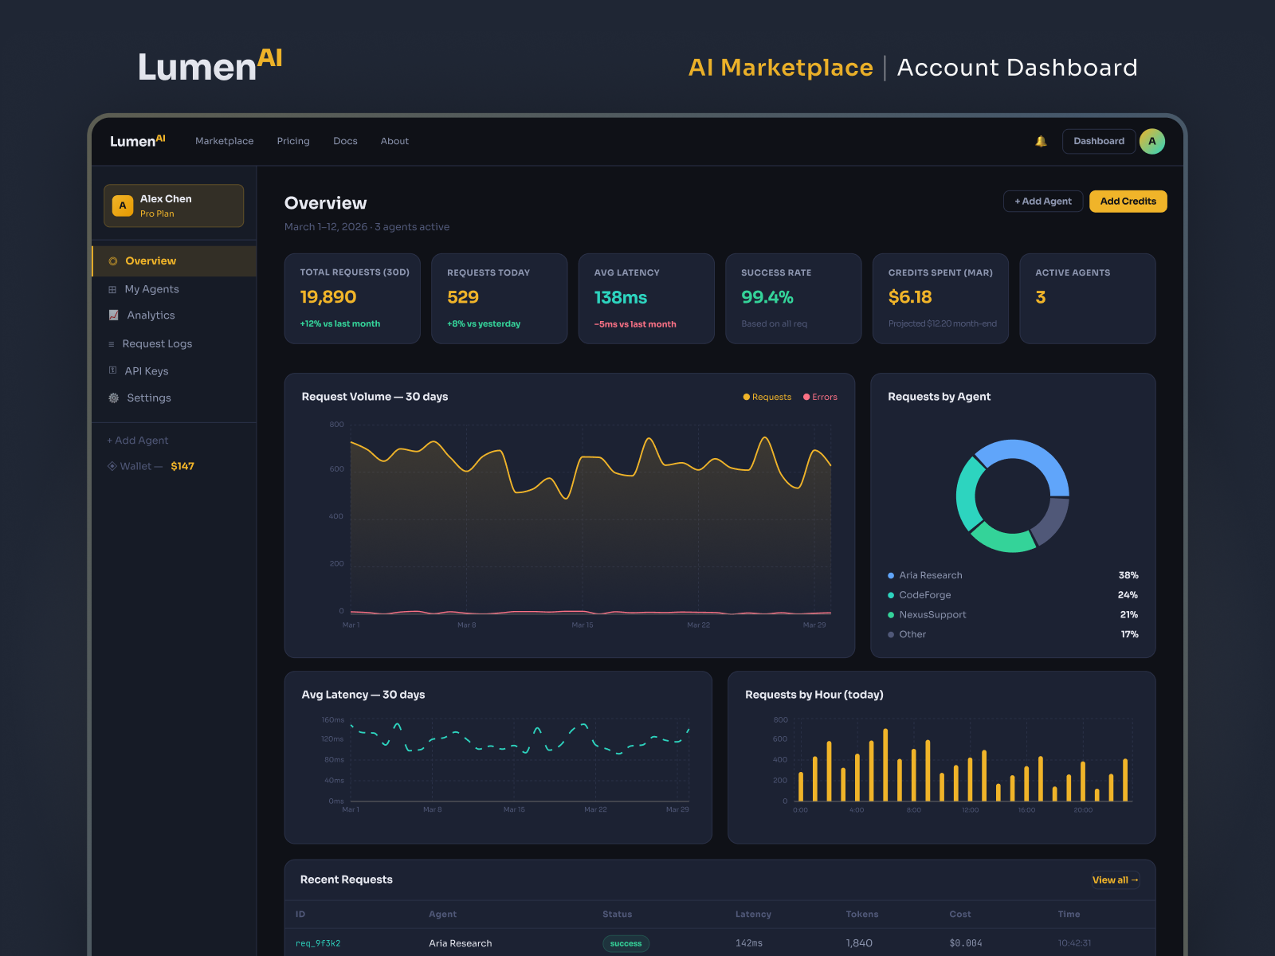Viewport: 1275px width, 956px height.
Task: Click the API Keys key icon
Action: click(x=112, y=370)
